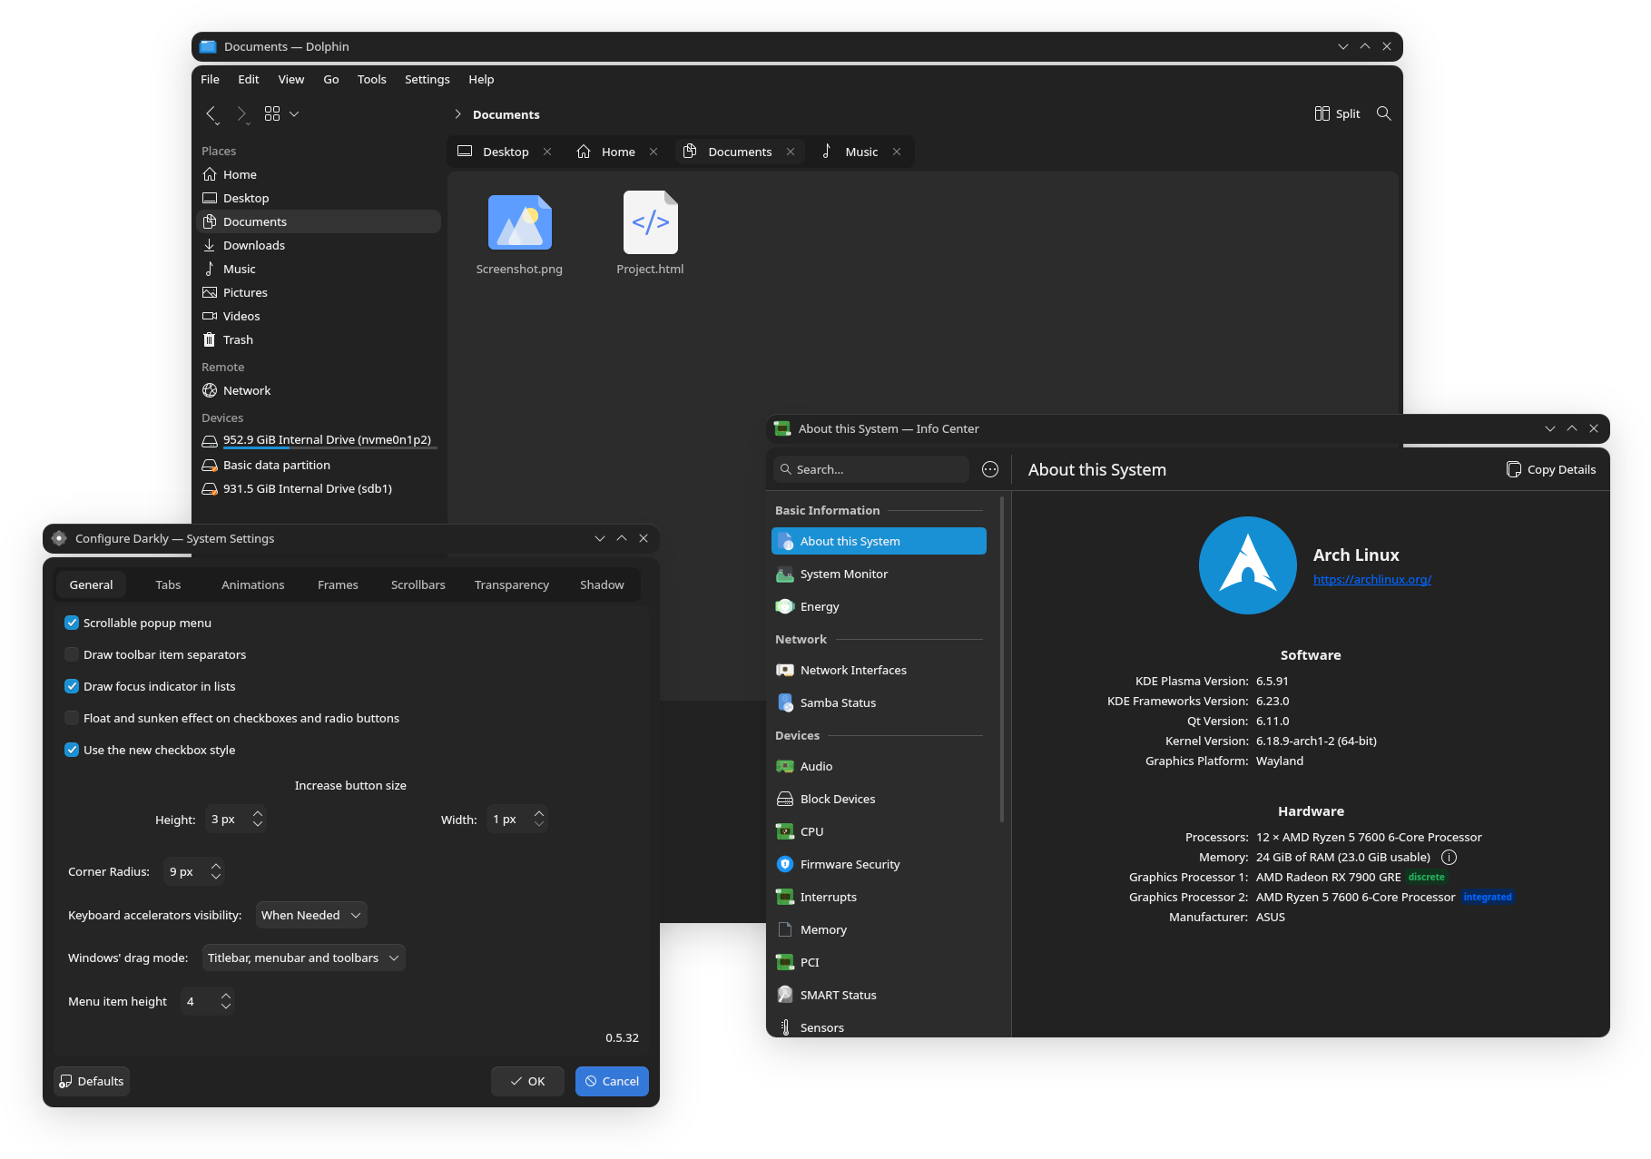Show memory info icon next to RAM

click(1449, 857)
